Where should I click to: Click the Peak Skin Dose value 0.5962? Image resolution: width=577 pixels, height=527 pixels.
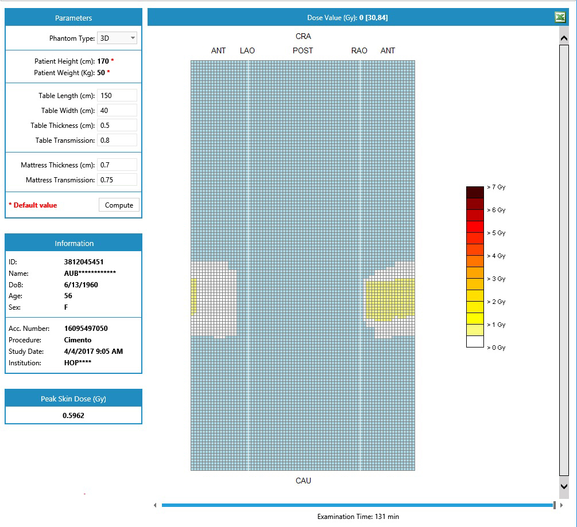[73, 415]
